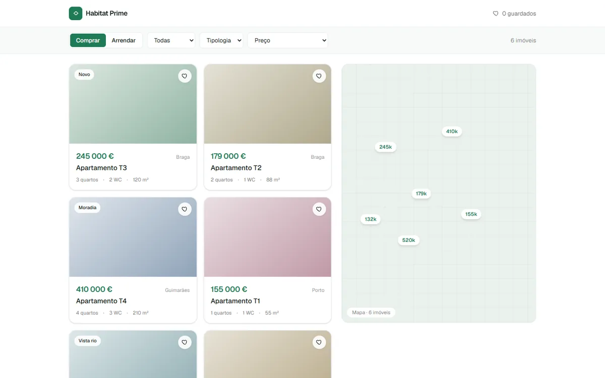
Task: Click the Porto location label
Action: 318,290
